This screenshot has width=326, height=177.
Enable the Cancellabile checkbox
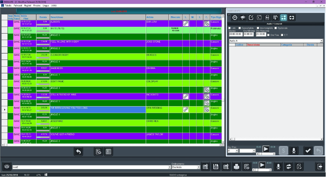[x=240, y=28]
